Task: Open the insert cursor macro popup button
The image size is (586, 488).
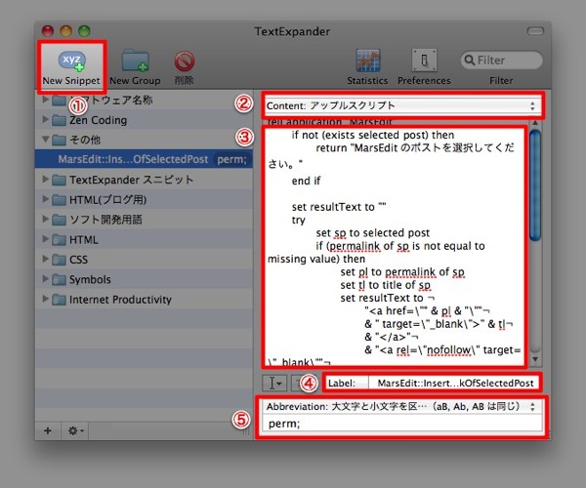Action: click(273, 384)
